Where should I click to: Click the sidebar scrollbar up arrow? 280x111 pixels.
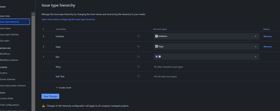point(33,14)
